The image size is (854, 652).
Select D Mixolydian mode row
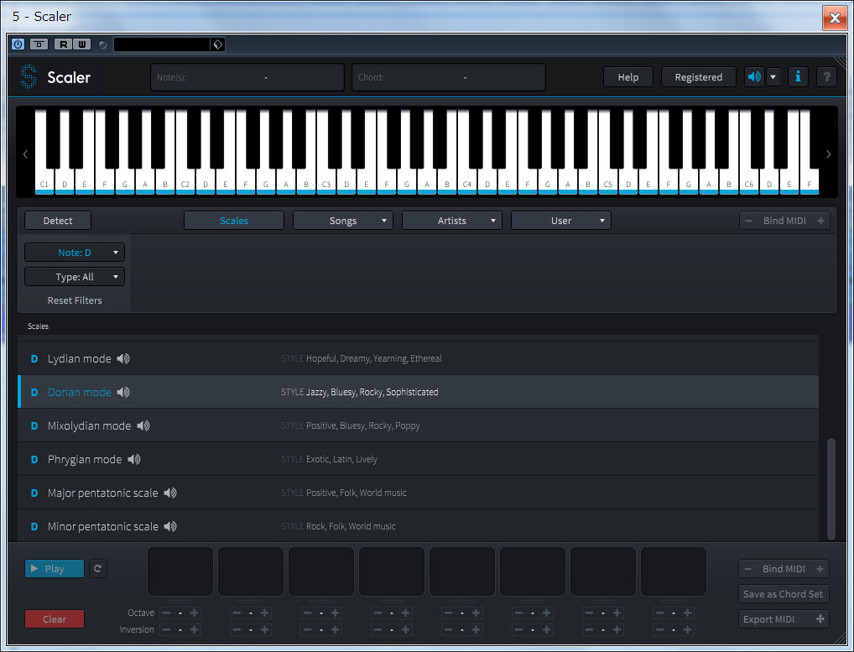click(x=419, y=425)
